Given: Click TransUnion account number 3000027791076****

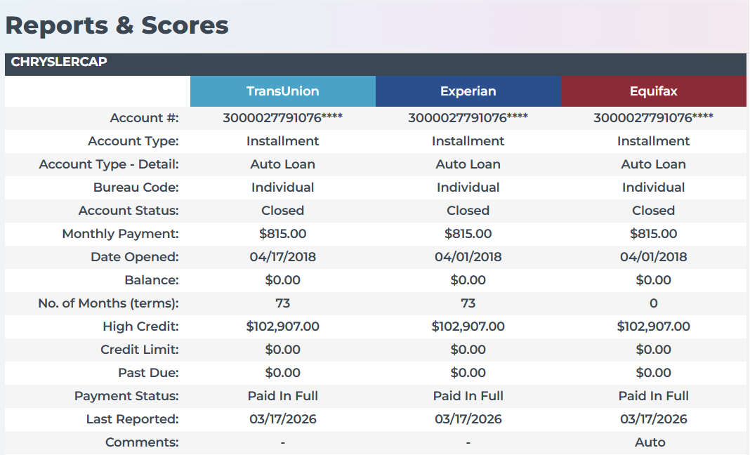Looking at the screenshot, I should pos(283,118).
